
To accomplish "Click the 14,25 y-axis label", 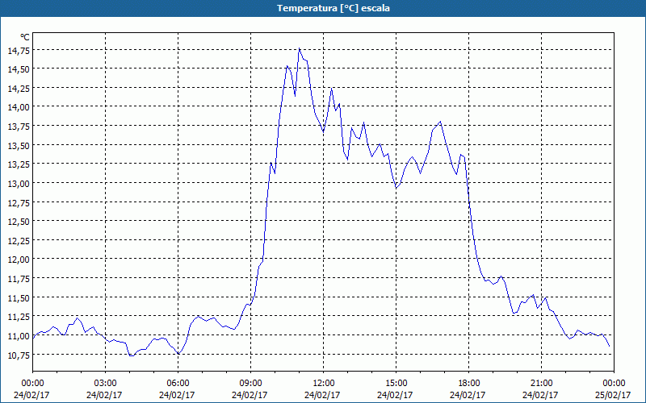I will click(19, 89).
